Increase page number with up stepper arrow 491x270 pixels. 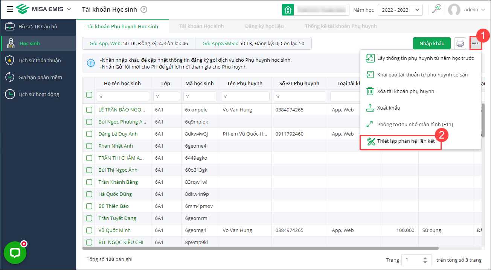click(425, 258)
